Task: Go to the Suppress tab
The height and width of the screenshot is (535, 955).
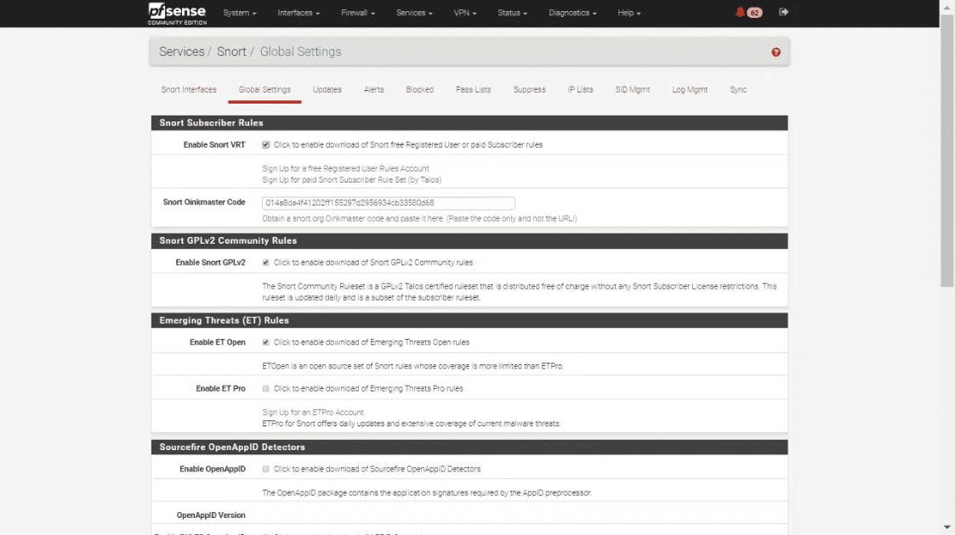Action: point(529,89)
